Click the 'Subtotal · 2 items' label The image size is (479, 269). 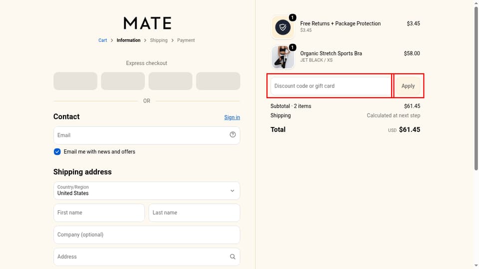[x=290, y=106]
